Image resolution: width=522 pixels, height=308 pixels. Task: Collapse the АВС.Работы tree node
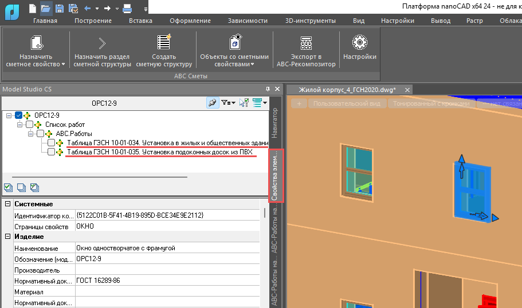pyautogui.click(x=30, y=134)
